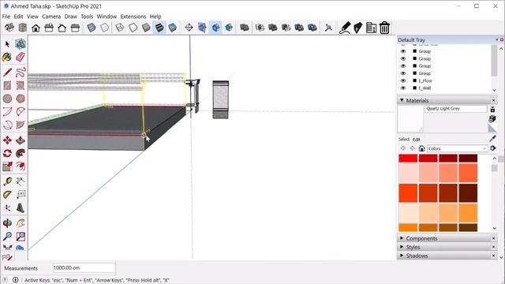Activate the Tape Measure tool

[x=7, y=181]
